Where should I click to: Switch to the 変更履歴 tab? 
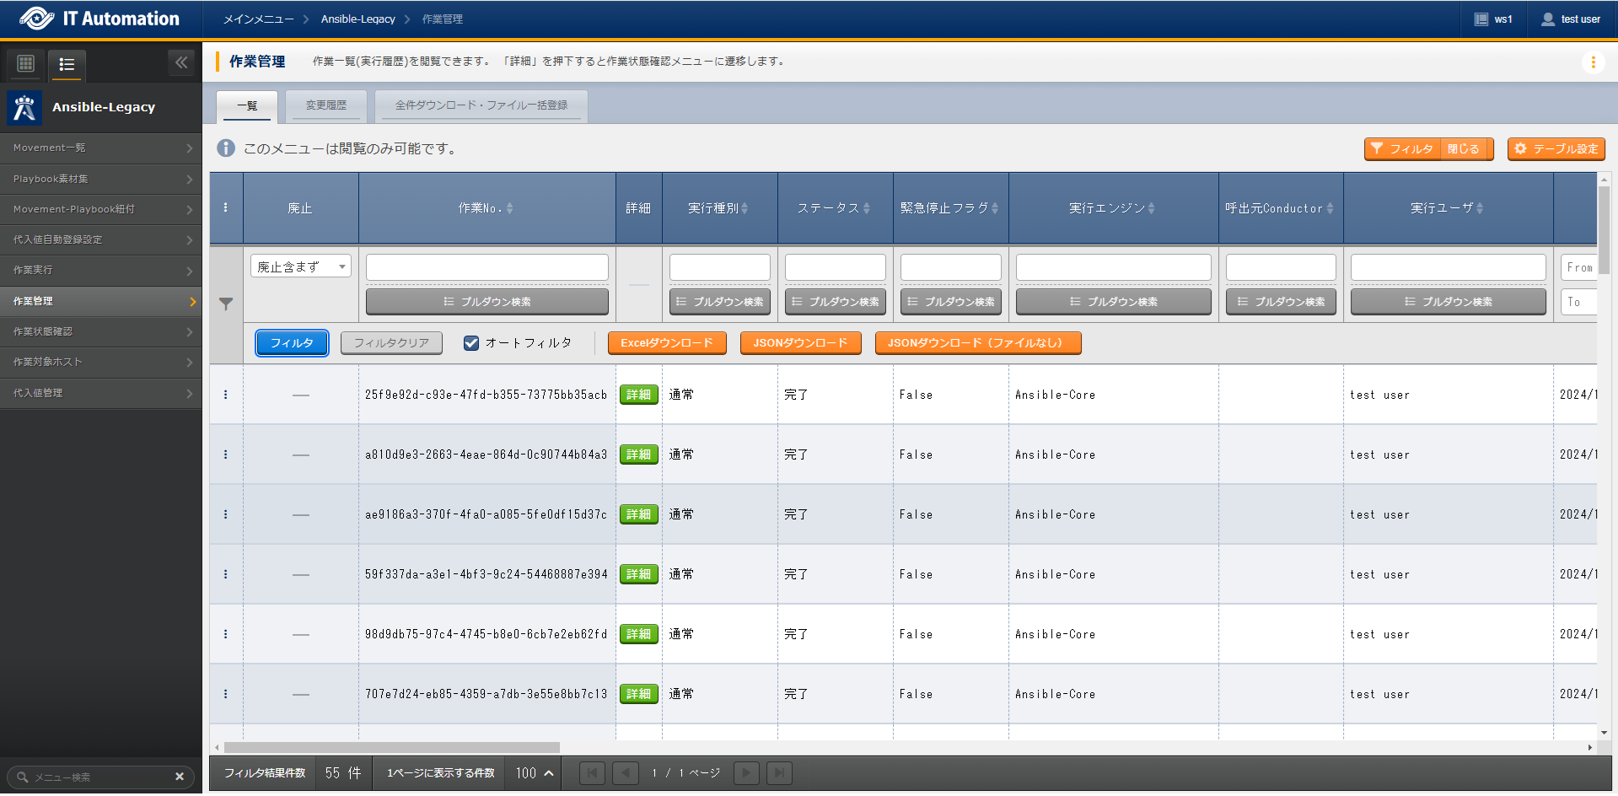(325, 105)
